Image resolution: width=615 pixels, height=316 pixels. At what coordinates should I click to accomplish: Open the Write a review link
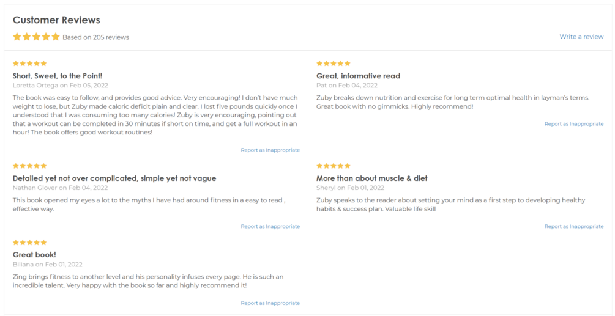(x=581, y=37)
